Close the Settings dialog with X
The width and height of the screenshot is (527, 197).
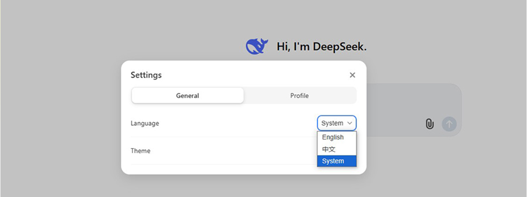(352, 75)
